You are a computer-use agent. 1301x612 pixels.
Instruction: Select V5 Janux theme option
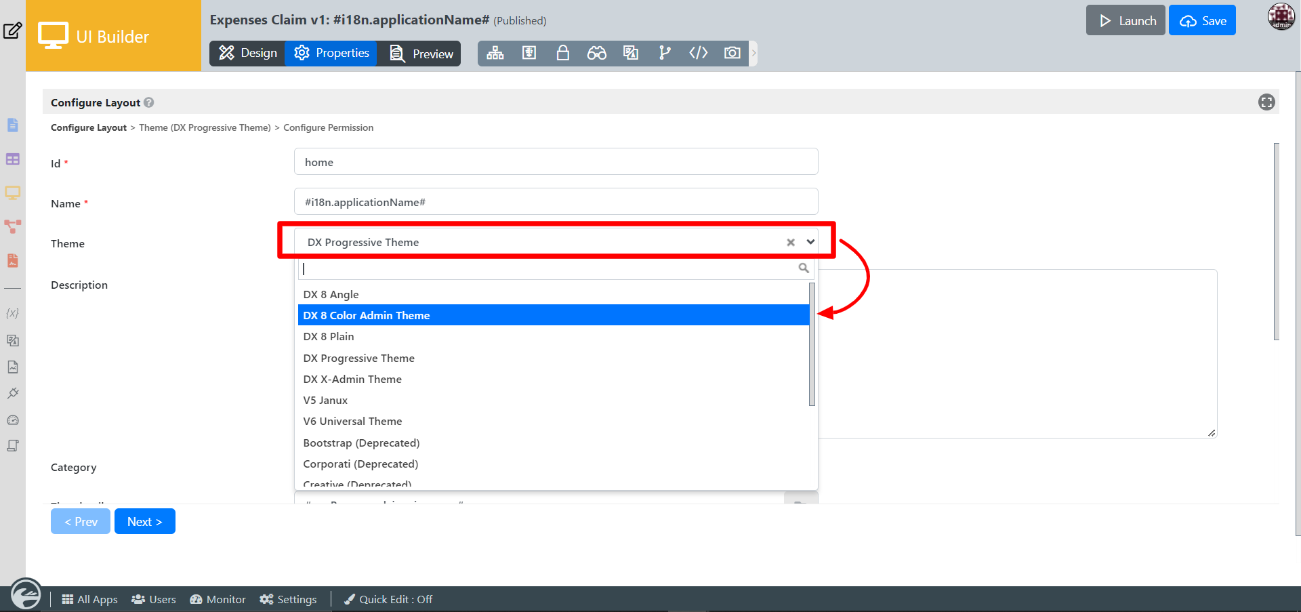(x=554, y=400)
